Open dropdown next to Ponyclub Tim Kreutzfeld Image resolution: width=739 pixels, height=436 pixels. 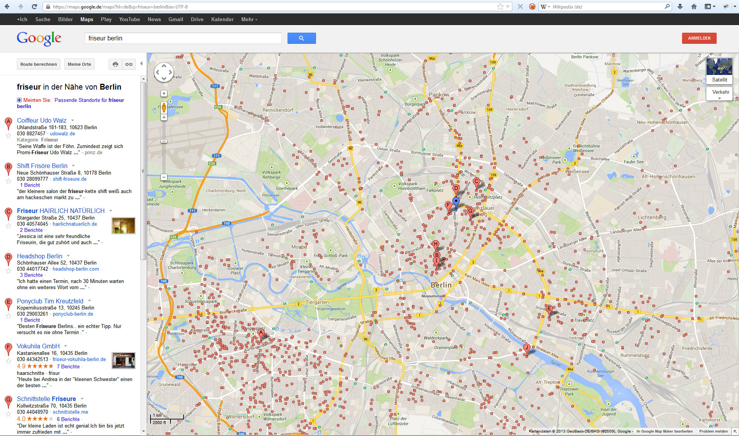[89, 301]
